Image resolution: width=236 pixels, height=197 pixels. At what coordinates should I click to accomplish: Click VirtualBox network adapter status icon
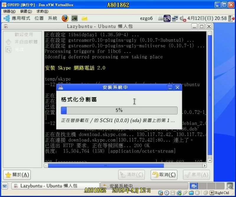pos(179,193)
